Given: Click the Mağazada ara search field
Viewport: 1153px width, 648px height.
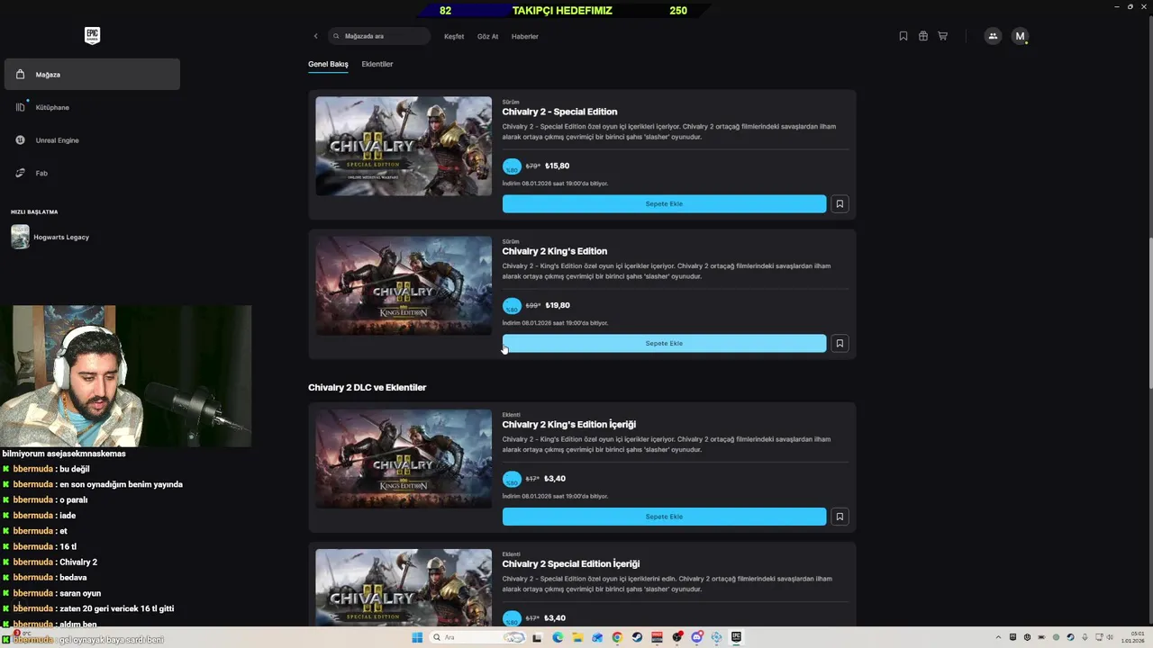Looking at the screenshot, I should click(x=379, y=36).
